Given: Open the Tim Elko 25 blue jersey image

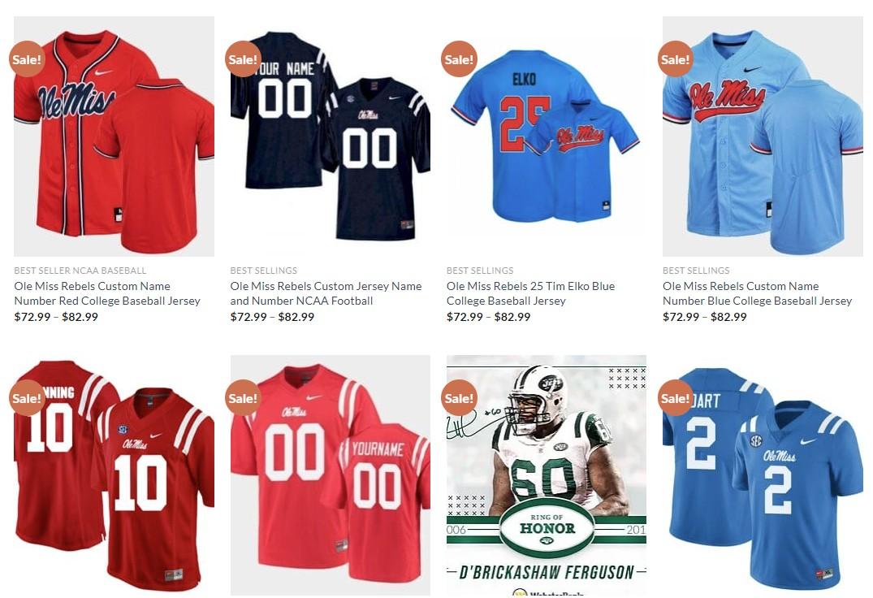Looking at the screenshot, I should pyautogui.click(x=547, y=136).
